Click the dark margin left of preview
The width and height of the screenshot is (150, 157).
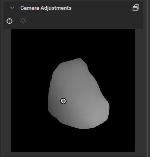coord(7,90)
